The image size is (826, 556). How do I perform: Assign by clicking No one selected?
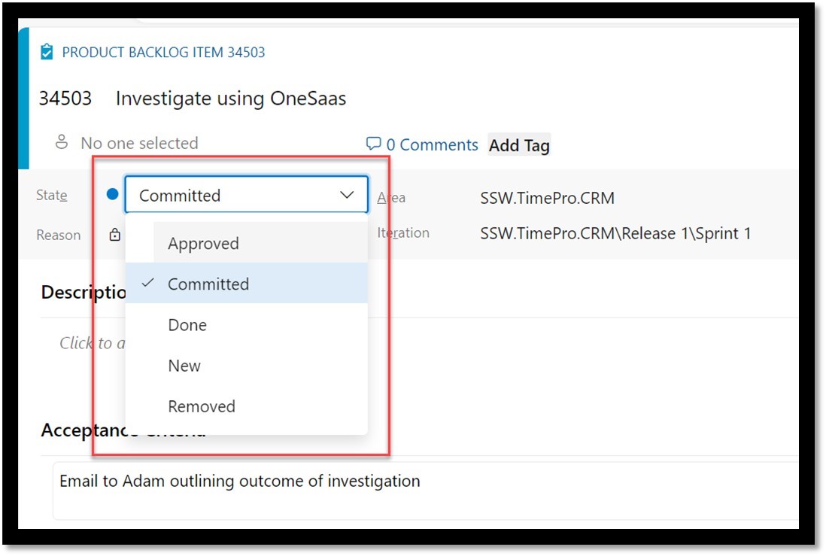tap(139, 143)
